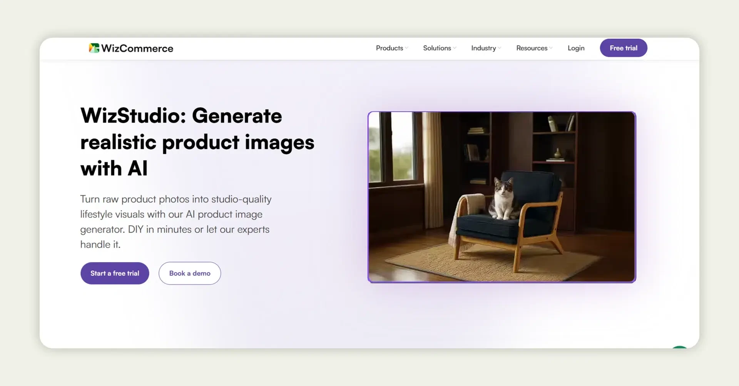
Task: Click the Free trial button in header
Action: pyautogui.click(x=624, y=48)
